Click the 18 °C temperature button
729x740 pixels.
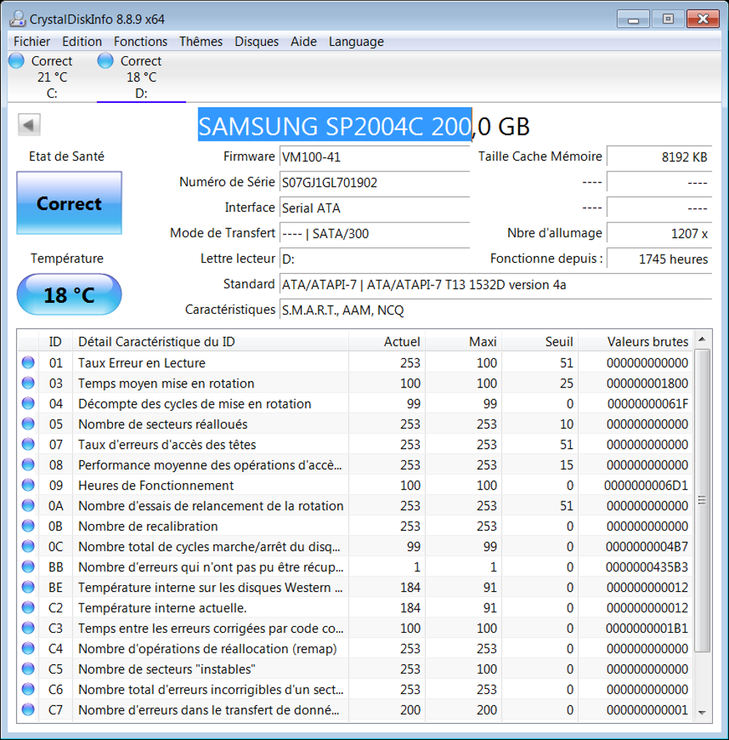pyautogui.click(x=69, y=295)
